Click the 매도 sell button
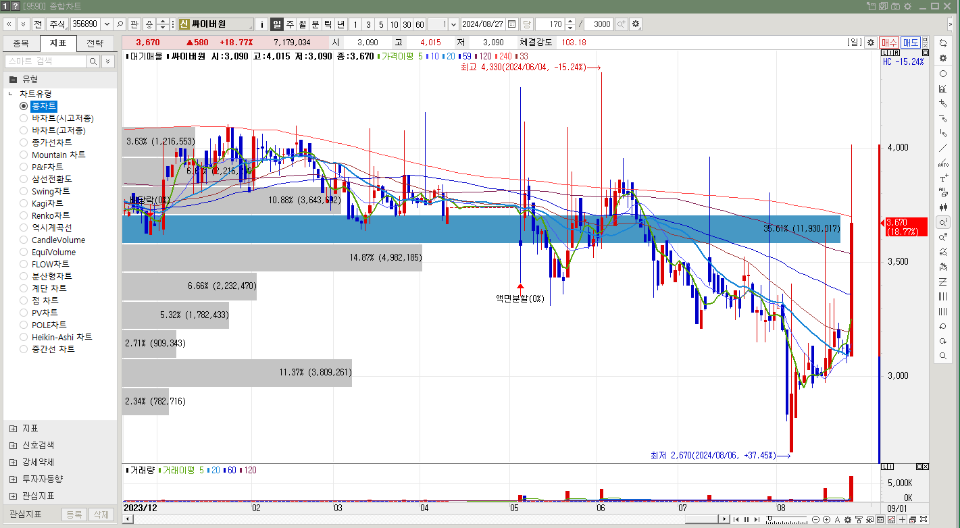The image size is (960, 528). (910, 42)
